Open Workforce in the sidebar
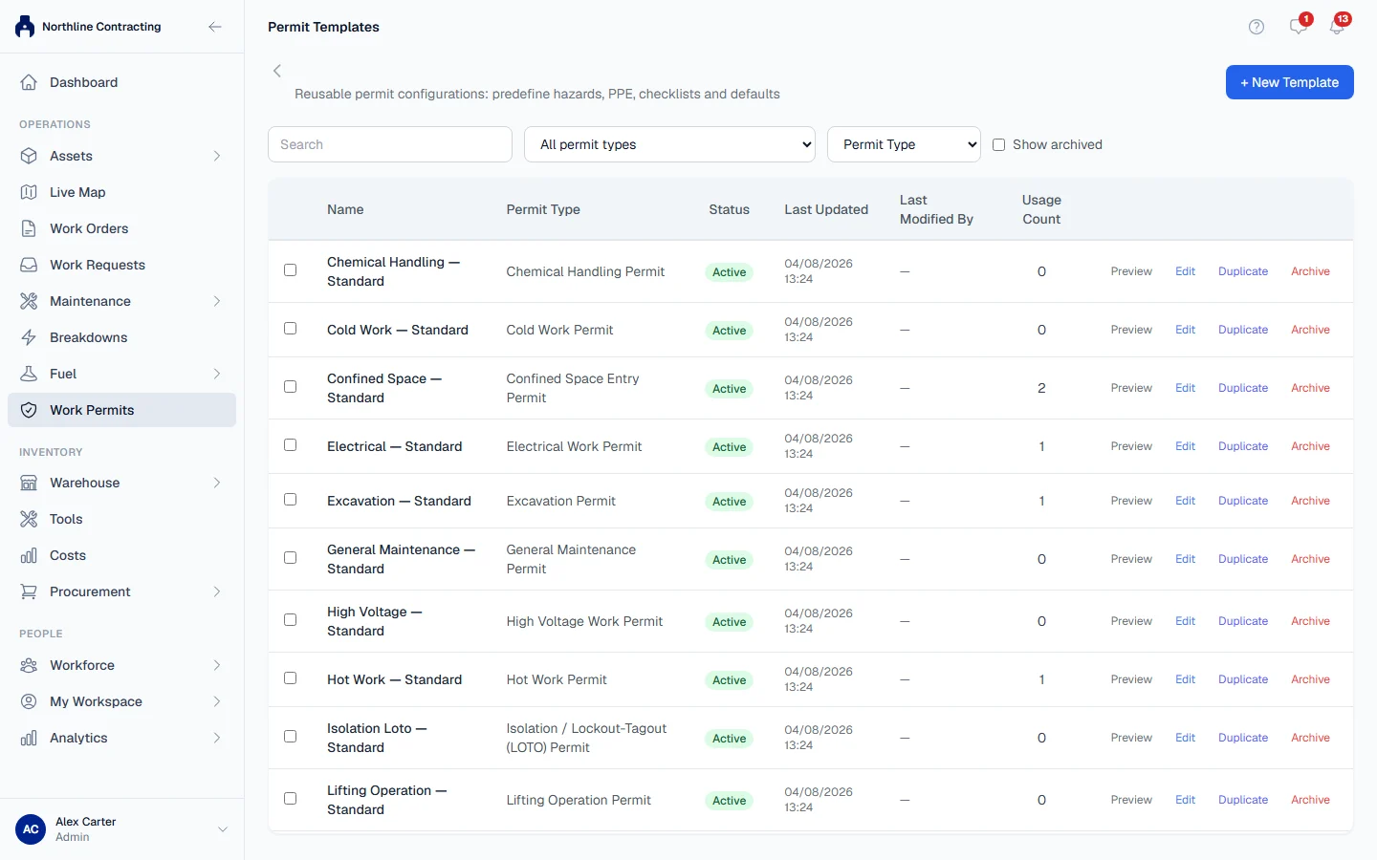This screenshot has height=860, width=1377. pyautogui.click(x=121, y=665)
